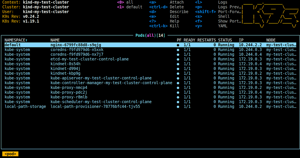Click the NAME column header
Image resolution: width=300 pixels, height=158 pixels.
pyautogui.click(x=55, y=40)
